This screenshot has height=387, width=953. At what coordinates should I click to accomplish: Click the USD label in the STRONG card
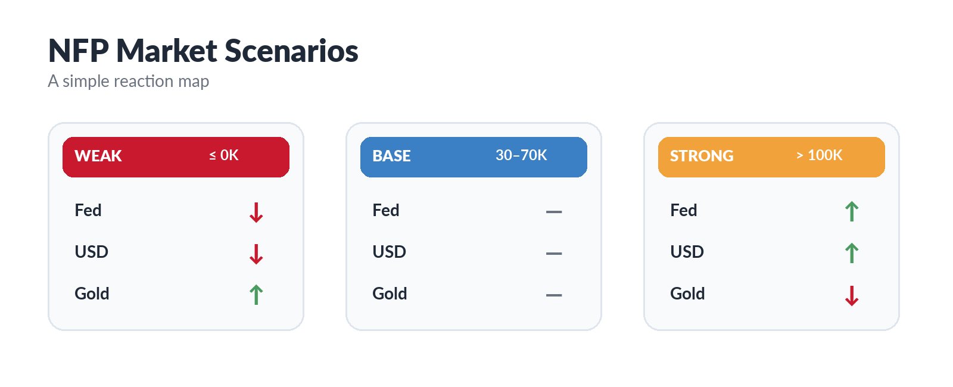[687, 252]
